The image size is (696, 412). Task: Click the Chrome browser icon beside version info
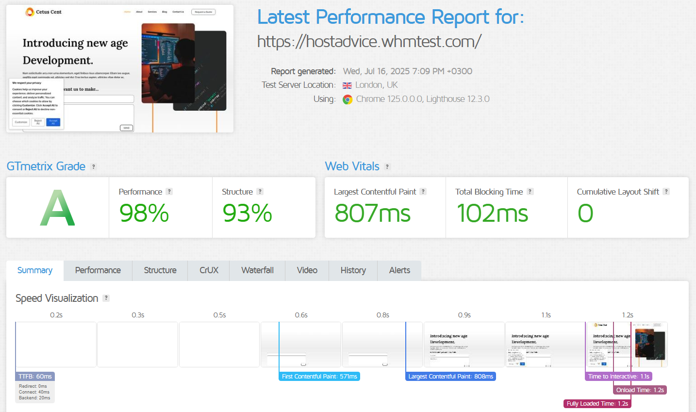[x=348, y=99]
